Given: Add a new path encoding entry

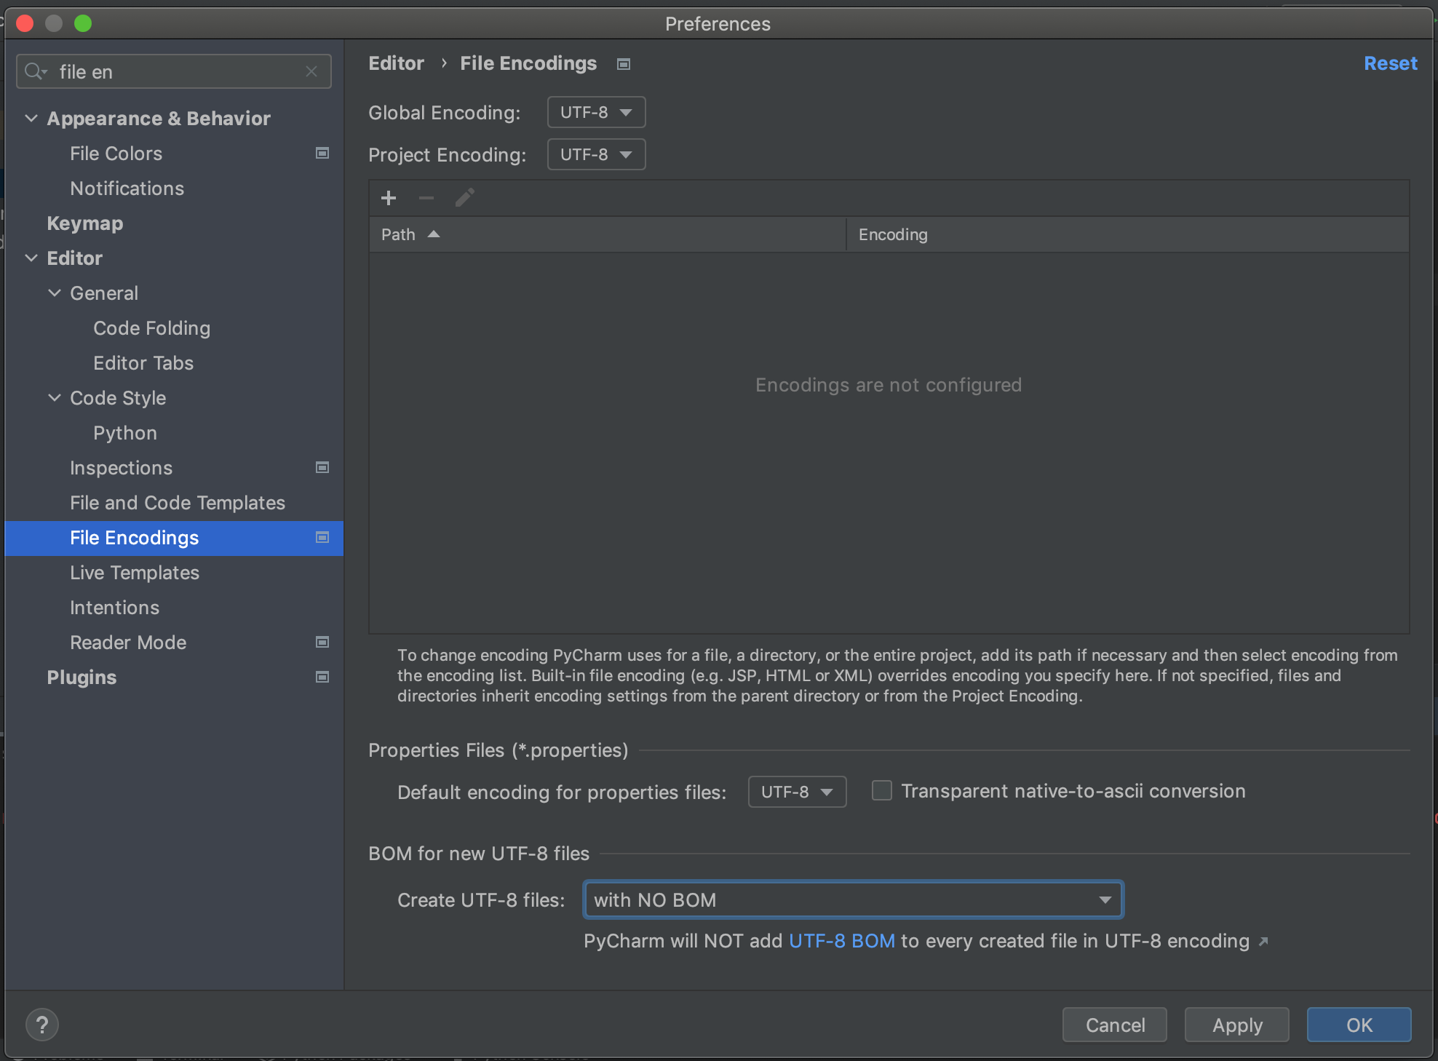Looking at the screenshot, I should pyautogui.click(x=389, y=198).
